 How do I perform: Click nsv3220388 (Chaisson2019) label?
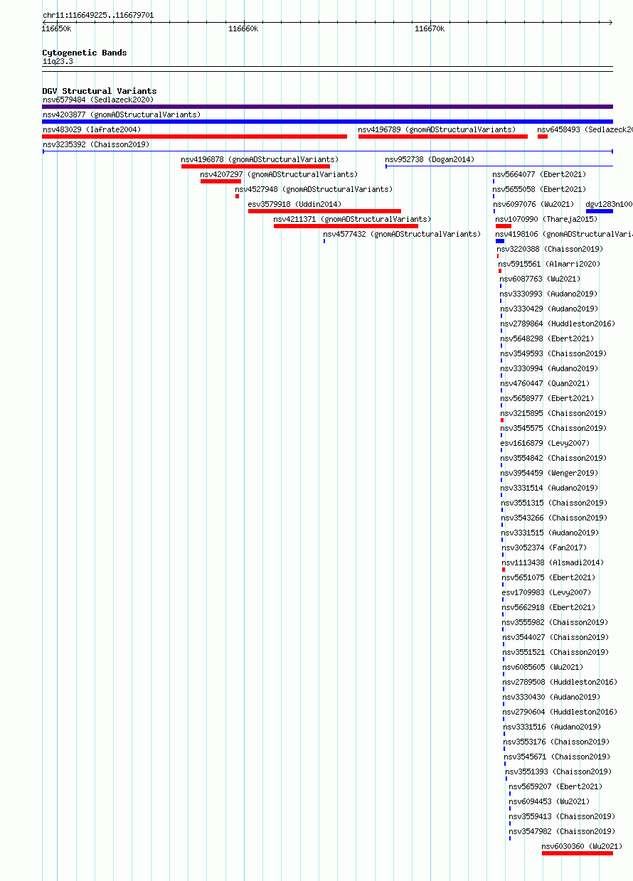[550, 249]
